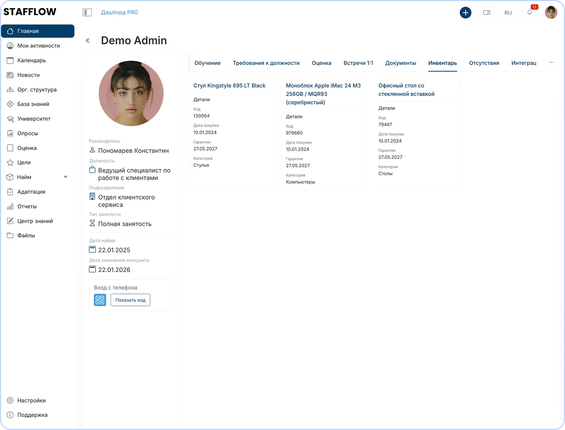
Task: Open notifications bell with 12 badge
Action: point(529,13)
